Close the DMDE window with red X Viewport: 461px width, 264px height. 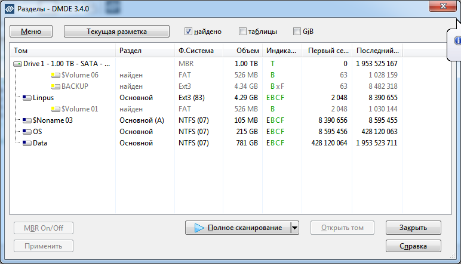(x=442, y=6)
